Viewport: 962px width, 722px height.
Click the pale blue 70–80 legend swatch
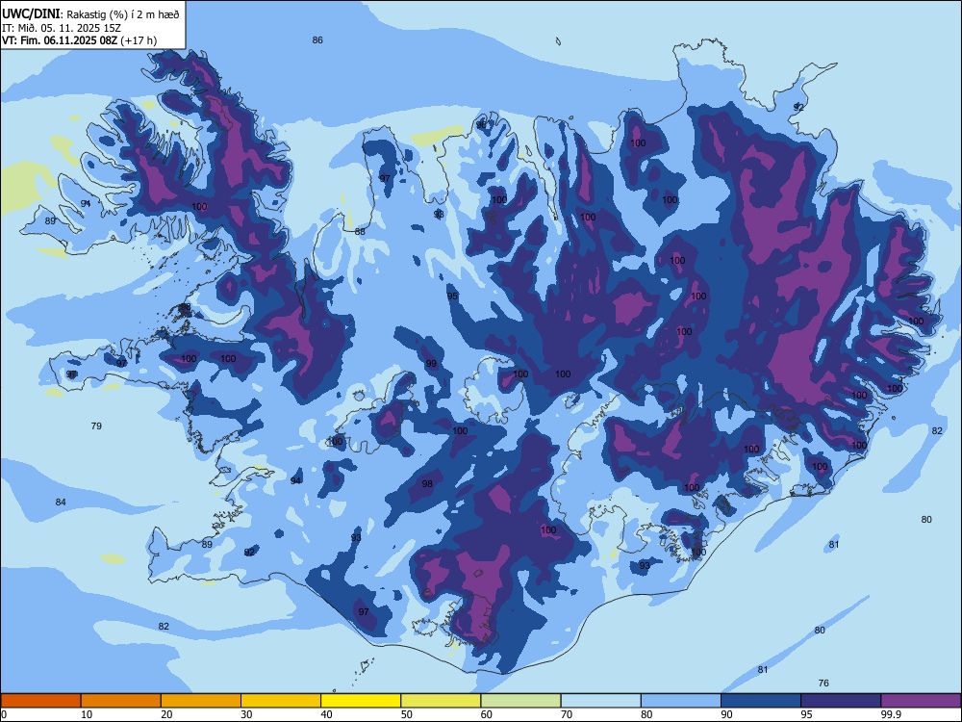[x=600, y=701]
